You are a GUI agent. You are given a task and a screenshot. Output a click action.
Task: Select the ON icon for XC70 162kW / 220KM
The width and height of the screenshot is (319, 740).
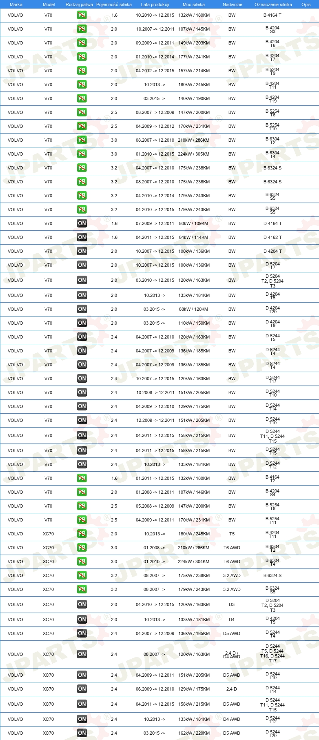tap(82, 733)
